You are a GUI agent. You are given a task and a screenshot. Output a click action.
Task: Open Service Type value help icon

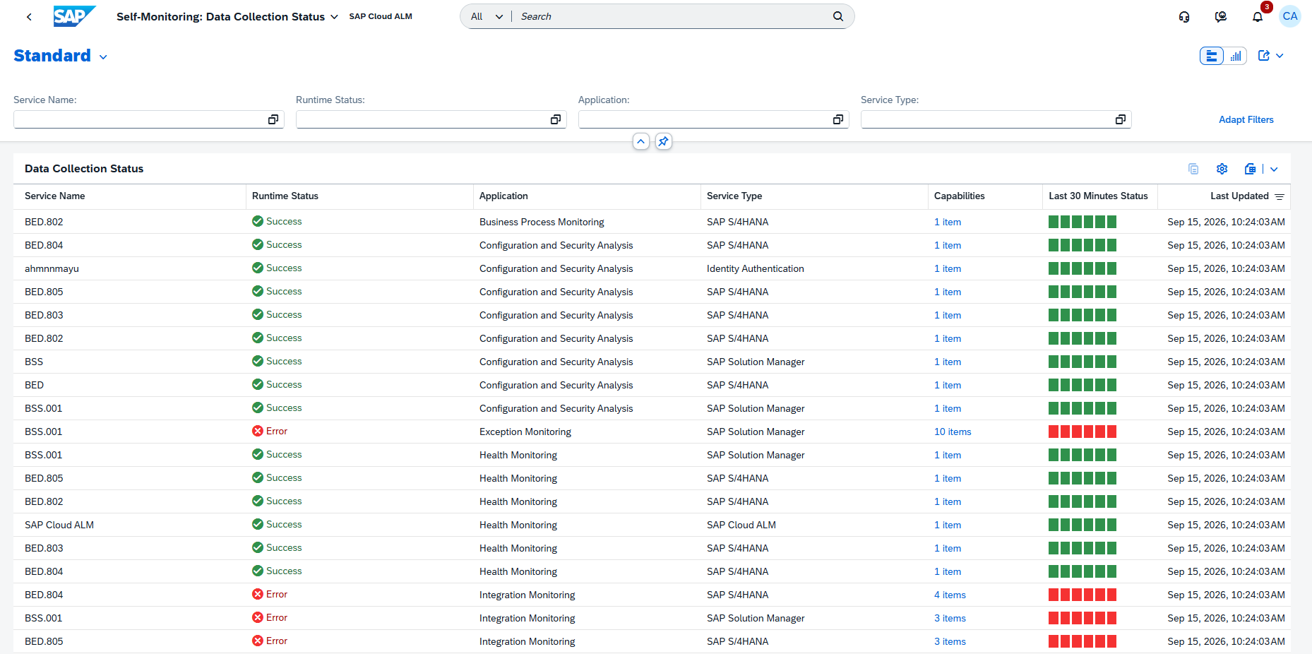[1121, 119]
